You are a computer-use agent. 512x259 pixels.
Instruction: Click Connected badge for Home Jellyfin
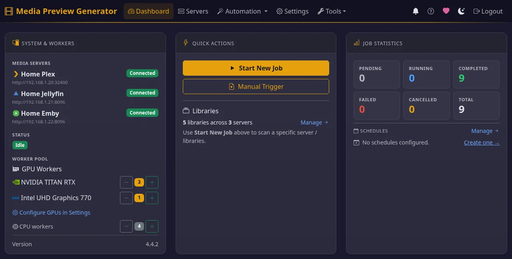click(142, 93)
